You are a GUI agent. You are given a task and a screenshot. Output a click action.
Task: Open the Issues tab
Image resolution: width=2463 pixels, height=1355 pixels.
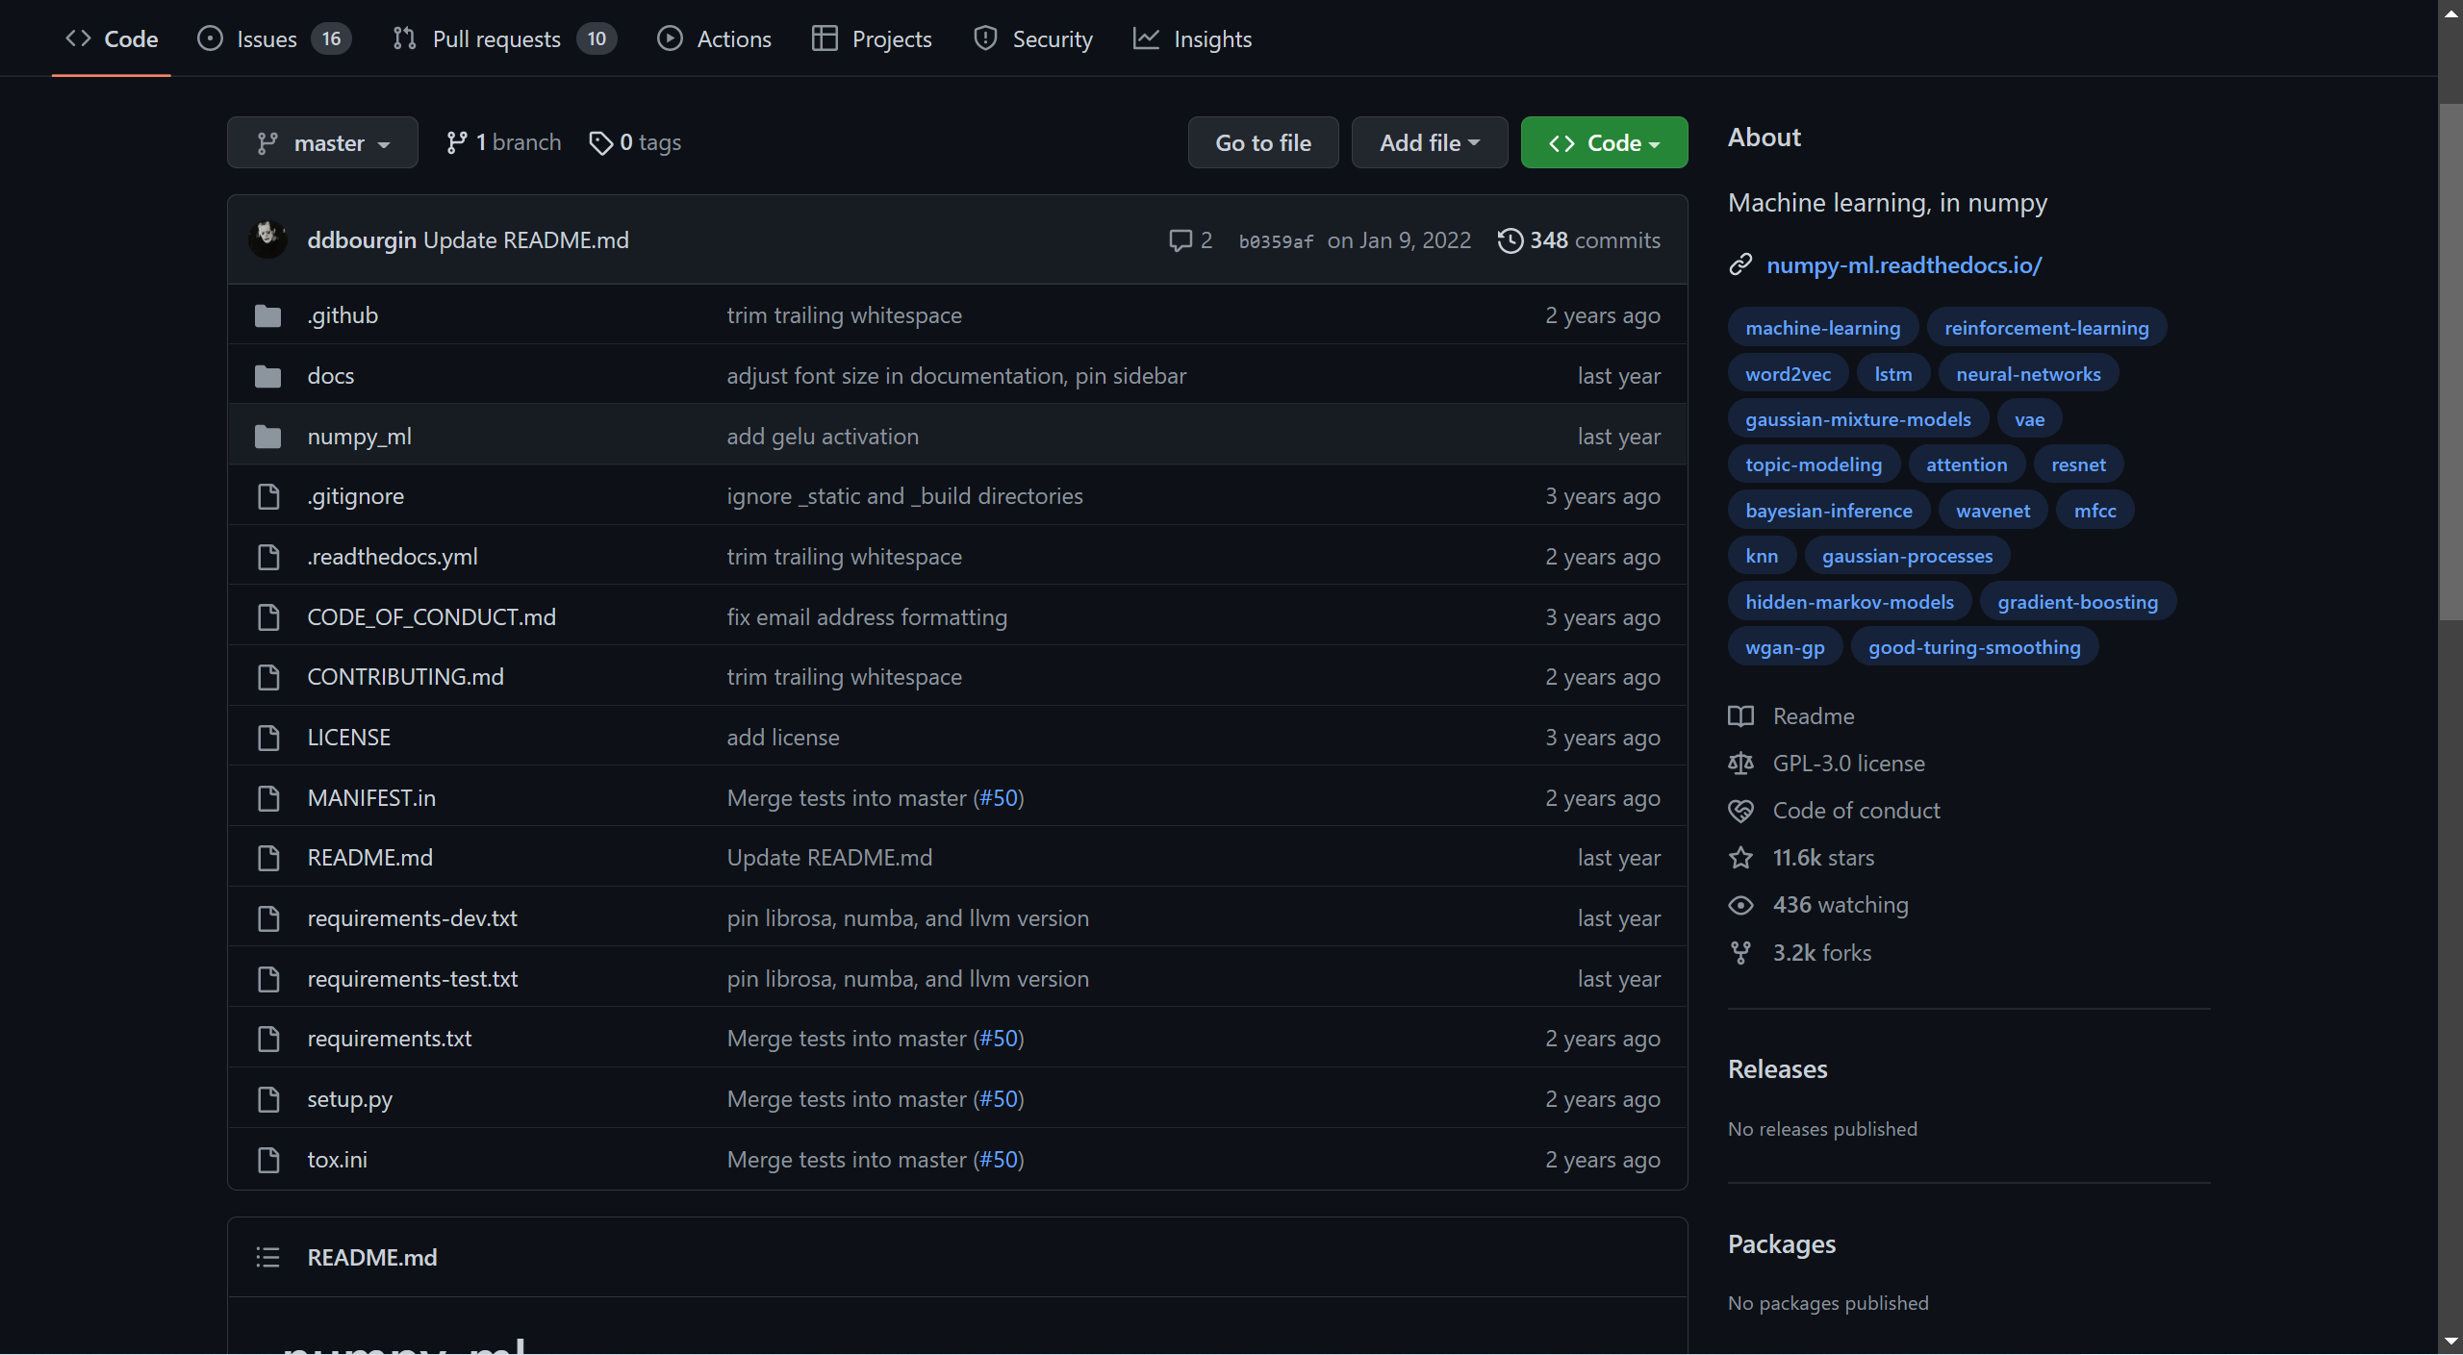click(274, 38)
